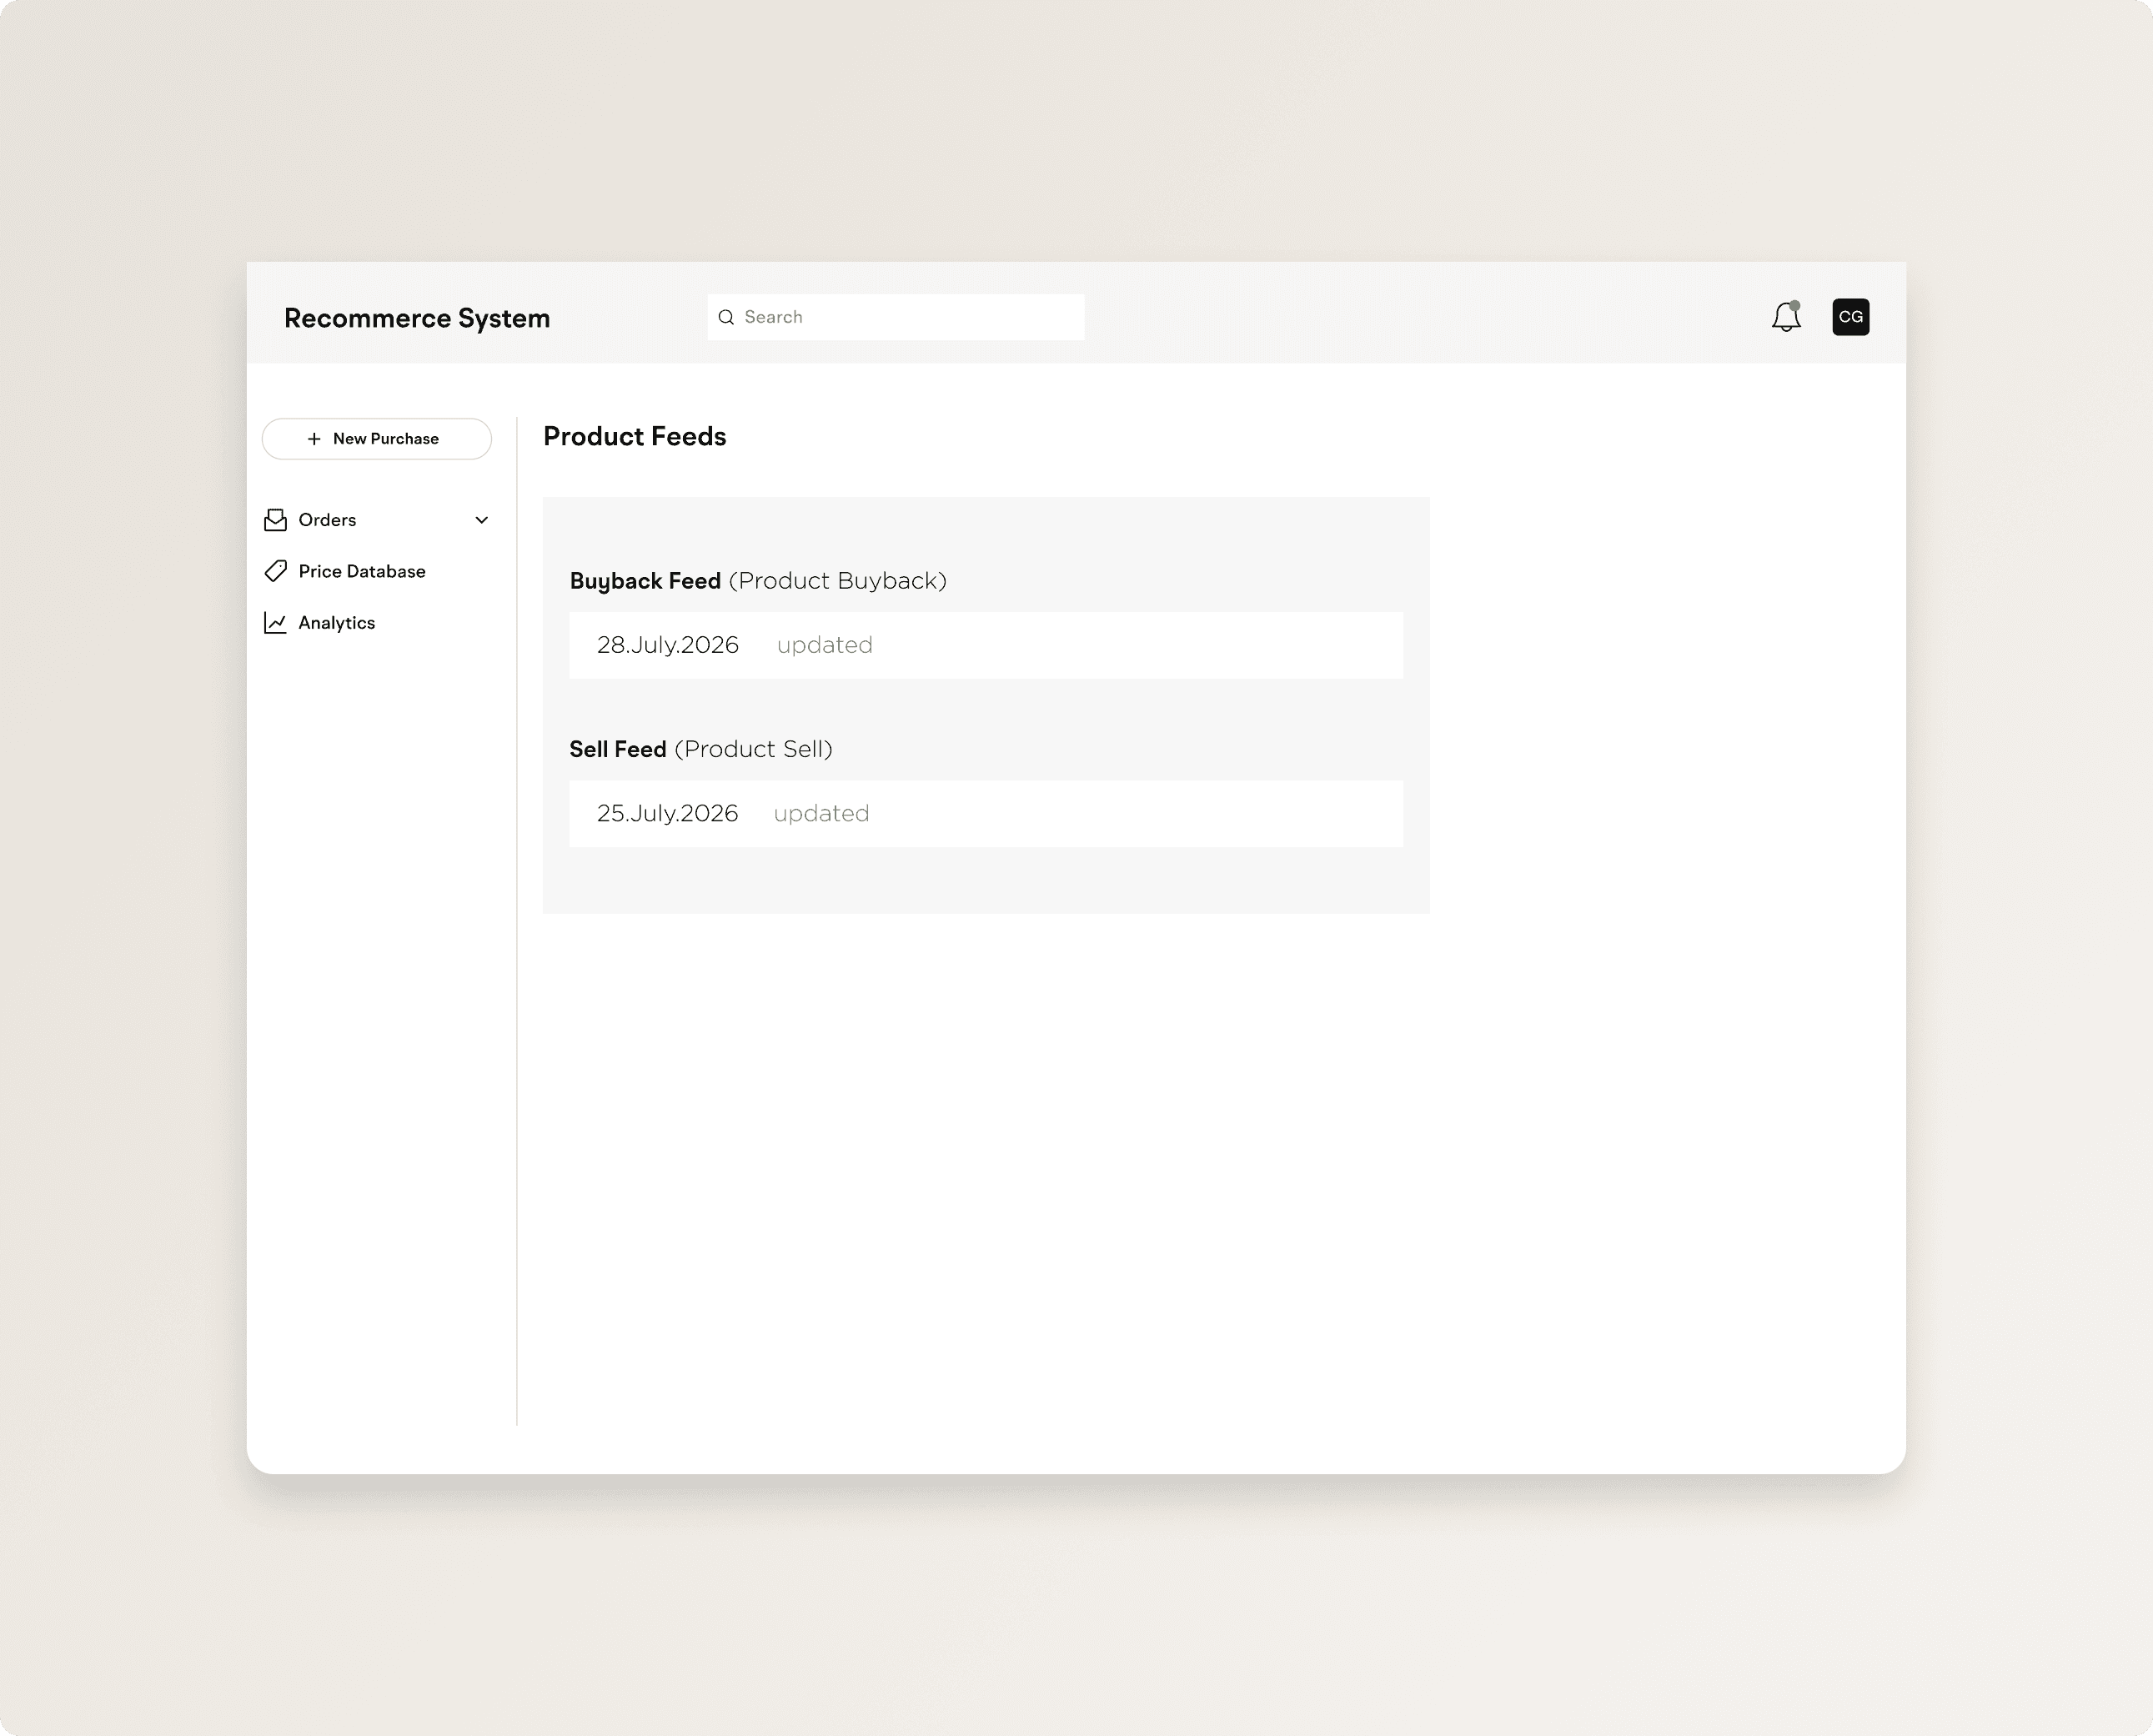Viewport: 2153px width, 1736px height.
Task: Click plus icon in New Purchase
Action: 314,439
